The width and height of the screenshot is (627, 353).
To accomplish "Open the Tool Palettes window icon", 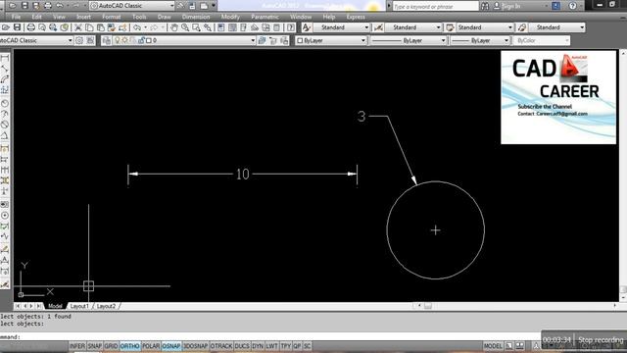I will click(x=244, y=27).
